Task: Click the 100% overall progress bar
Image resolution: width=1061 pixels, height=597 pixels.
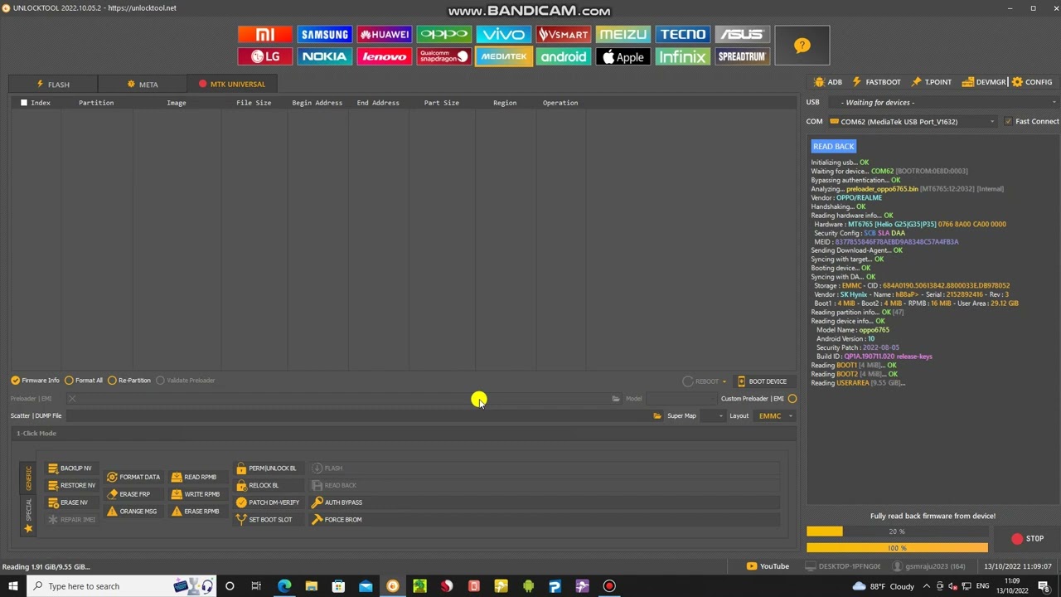Action: click(x=897, y=548)
